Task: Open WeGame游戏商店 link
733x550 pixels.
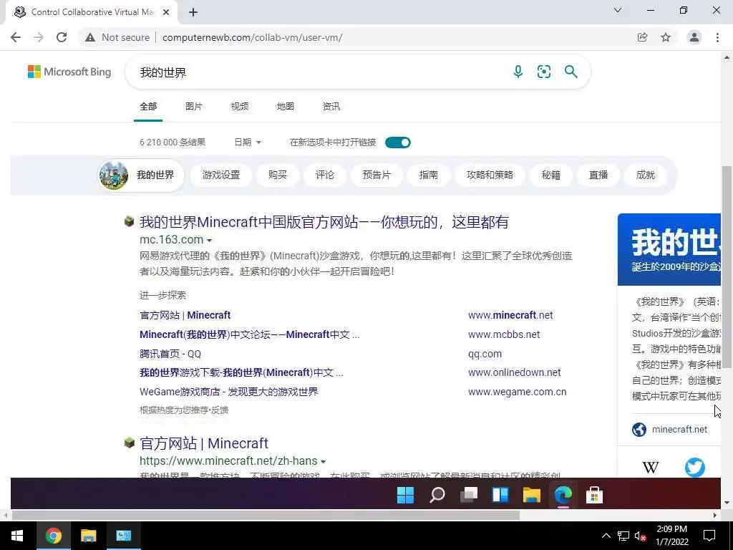Action: click(228, 392)
